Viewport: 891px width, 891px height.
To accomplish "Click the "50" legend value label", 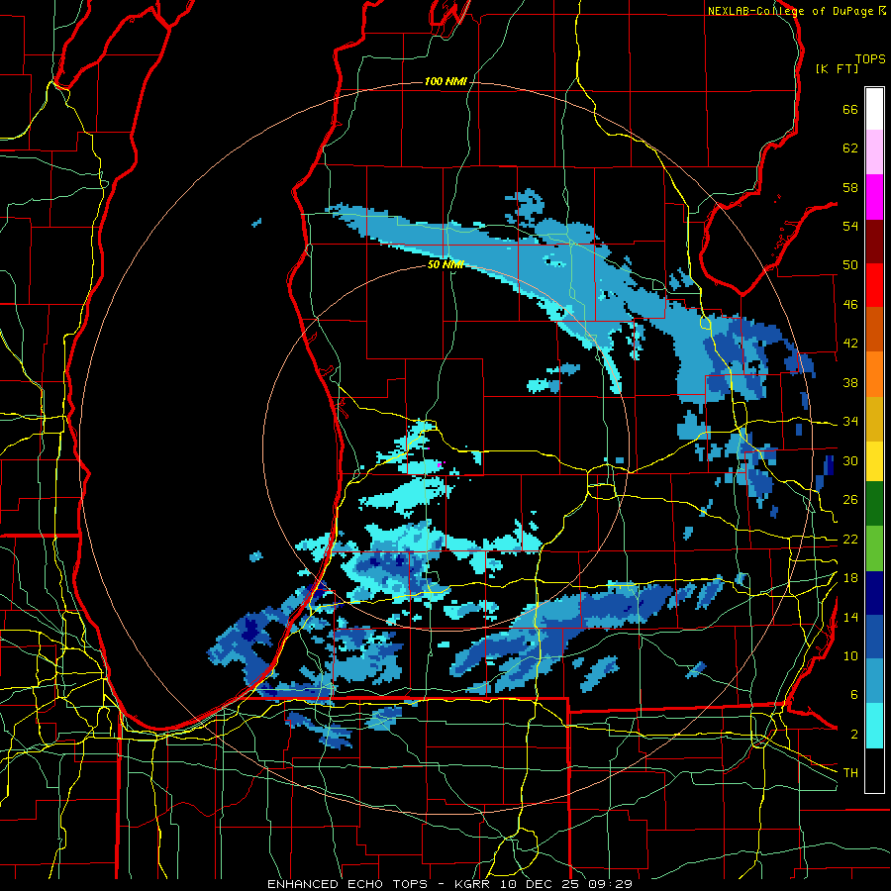I will coord(850,265).
